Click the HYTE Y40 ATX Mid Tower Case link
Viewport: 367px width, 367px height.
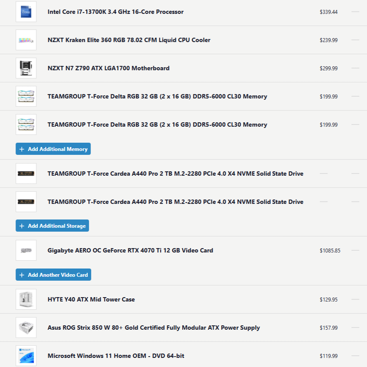click(x=91, y=299)
